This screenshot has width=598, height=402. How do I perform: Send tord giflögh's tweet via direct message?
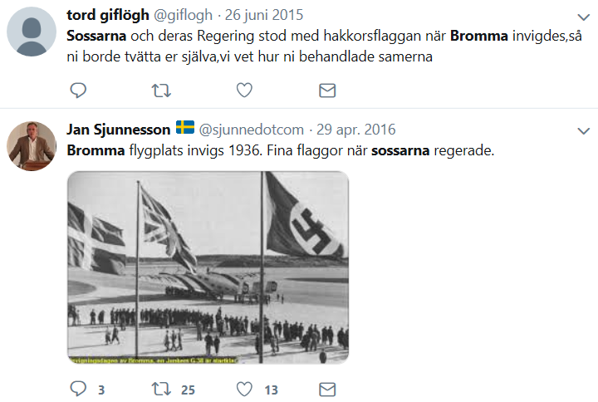click(327, 91)
